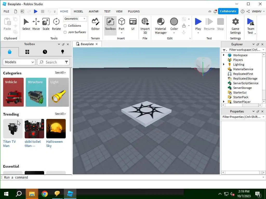Viewport: 266px width, 199px height.
Task: Open Toolbox Inventory tab
Action: 27,52
